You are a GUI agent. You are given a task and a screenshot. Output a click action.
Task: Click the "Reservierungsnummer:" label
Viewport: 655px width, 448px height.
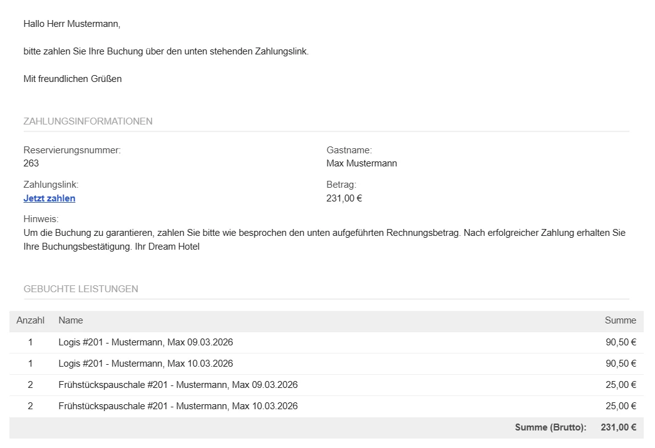[72, 150]
